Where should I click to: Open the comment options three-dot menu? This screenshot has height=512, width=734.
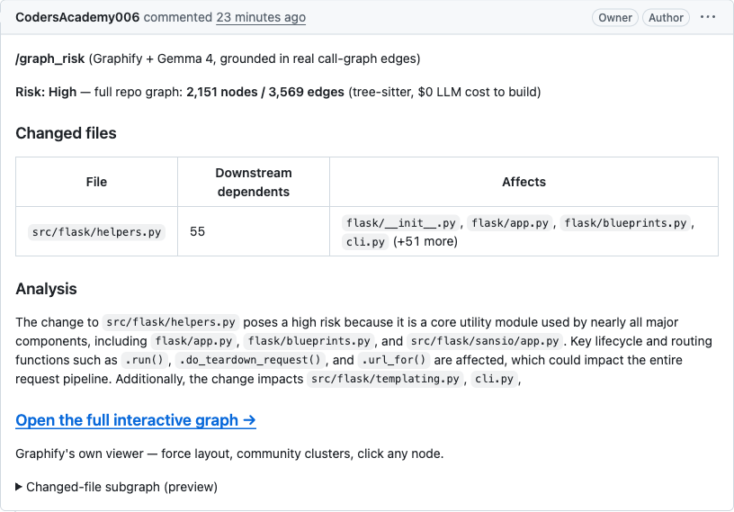[707, 17]
